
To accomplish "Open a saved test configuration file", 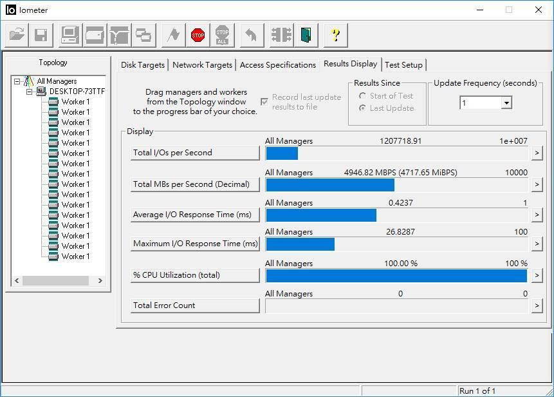I will point(15,35).
